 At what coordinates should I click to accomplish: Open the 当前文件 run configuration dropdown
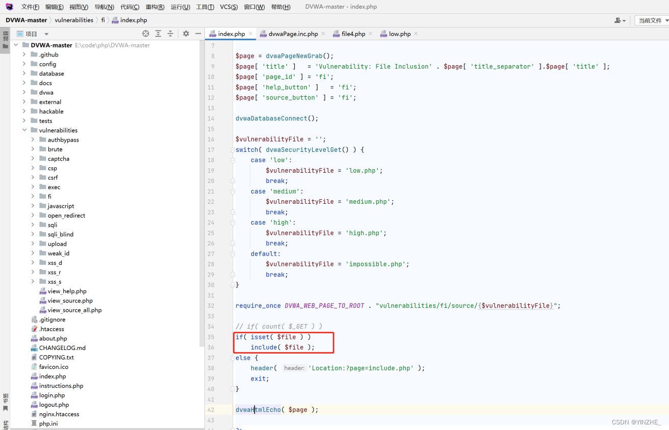coord(652,20)
